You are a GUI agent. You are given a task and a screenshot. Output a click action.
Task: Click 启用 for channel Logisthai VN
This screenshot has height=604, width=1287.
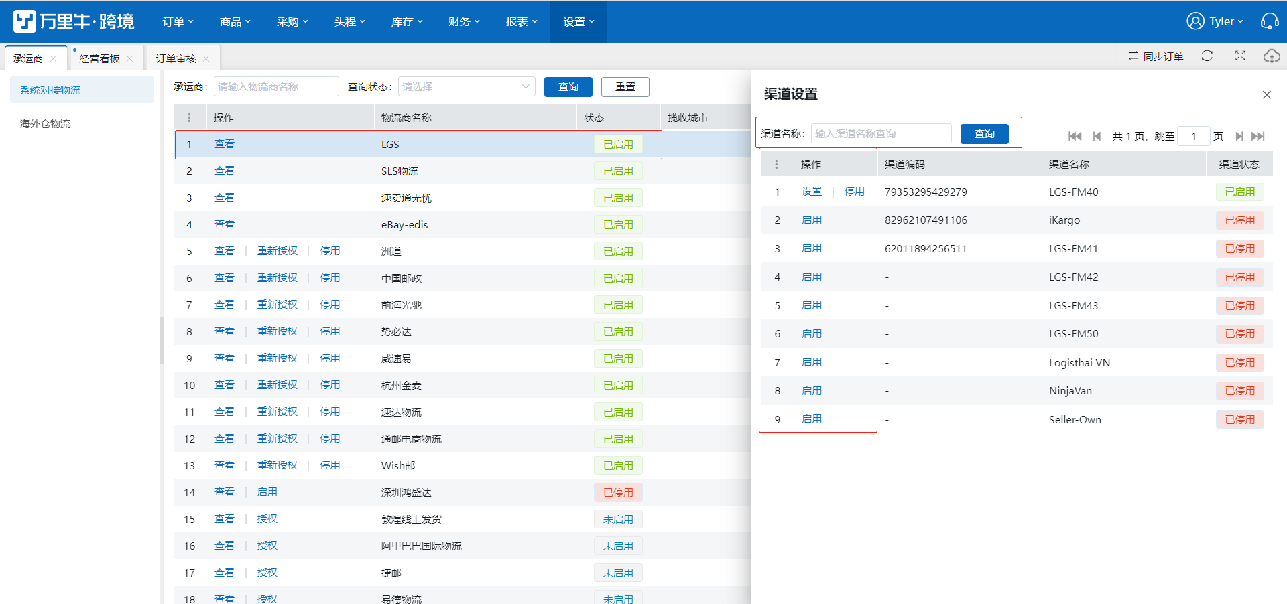812,362
